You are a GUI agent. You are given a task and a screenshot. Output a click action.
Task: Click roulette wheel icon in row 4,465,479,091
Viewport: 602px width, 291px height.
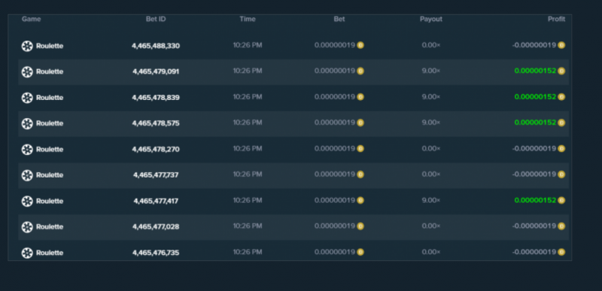(x=27, y=71)
